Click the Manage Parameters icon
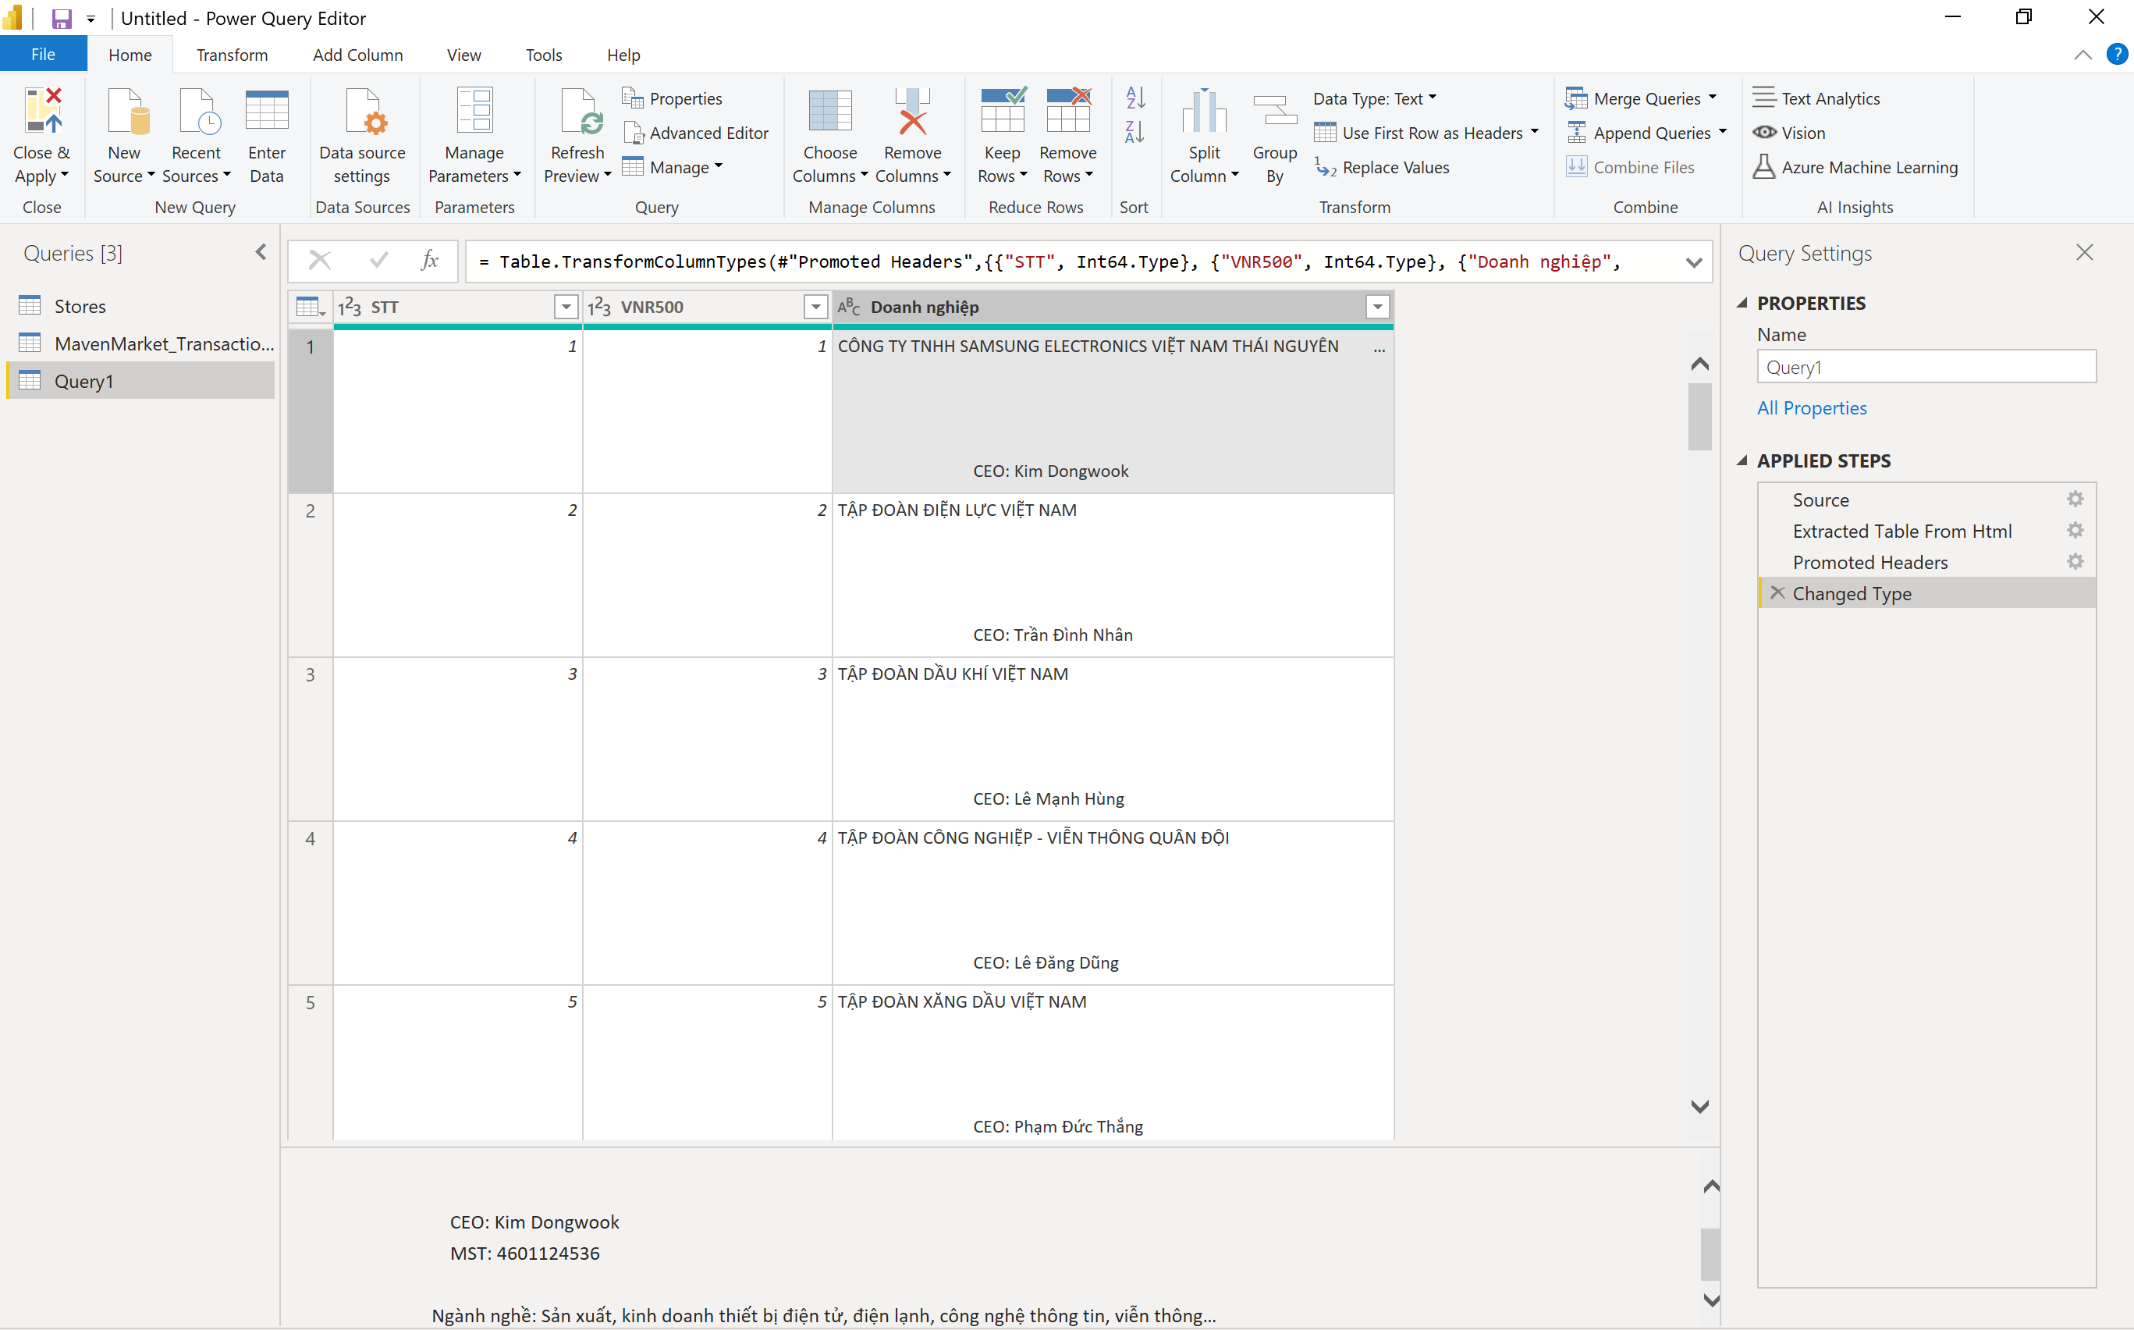 tap(474, 111)
